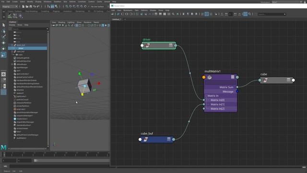
Task: Open the Deform menu
Action: [x=72, y=1]
